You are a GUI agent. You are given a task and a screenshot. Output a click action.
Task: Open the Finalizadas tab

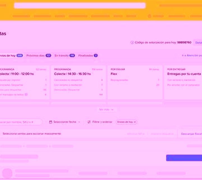(88, 56)
